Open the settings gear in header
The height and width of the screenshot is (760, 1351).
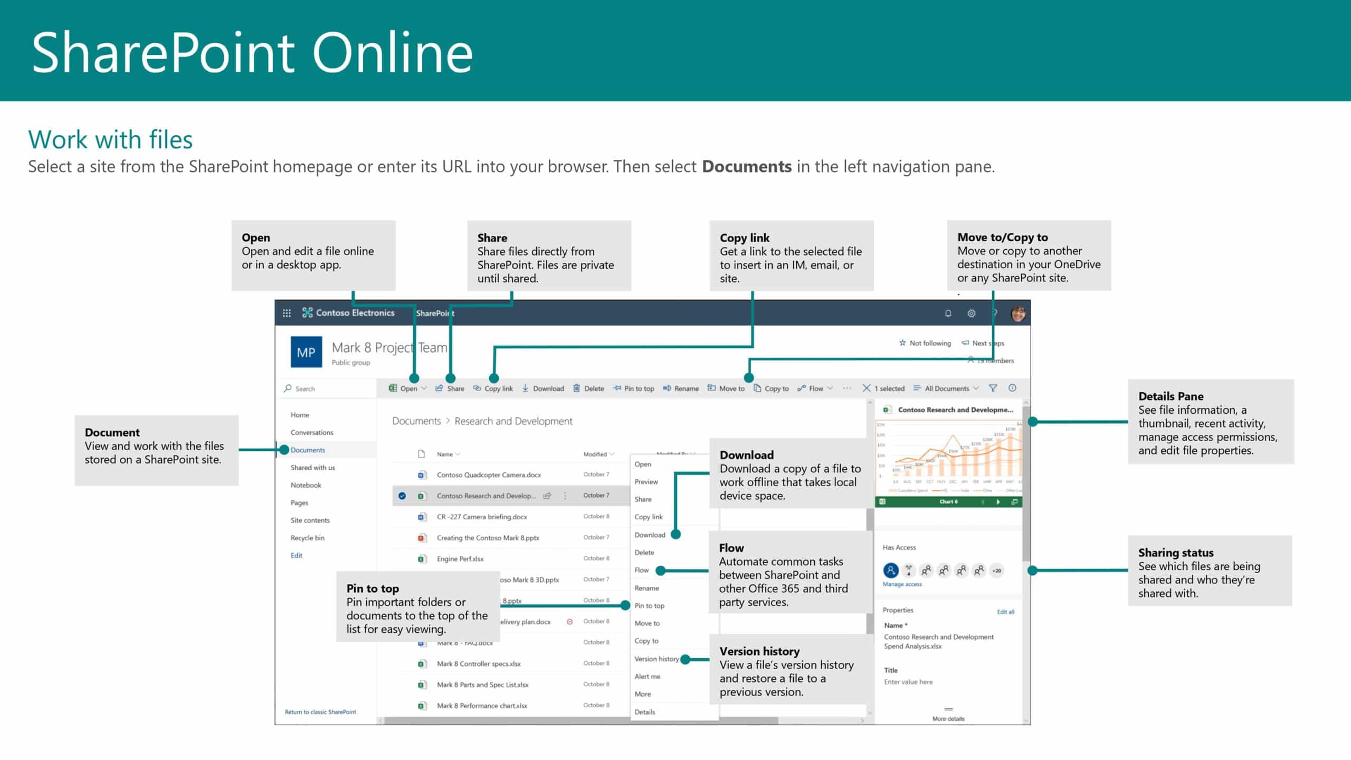click(x=971, y=313)
